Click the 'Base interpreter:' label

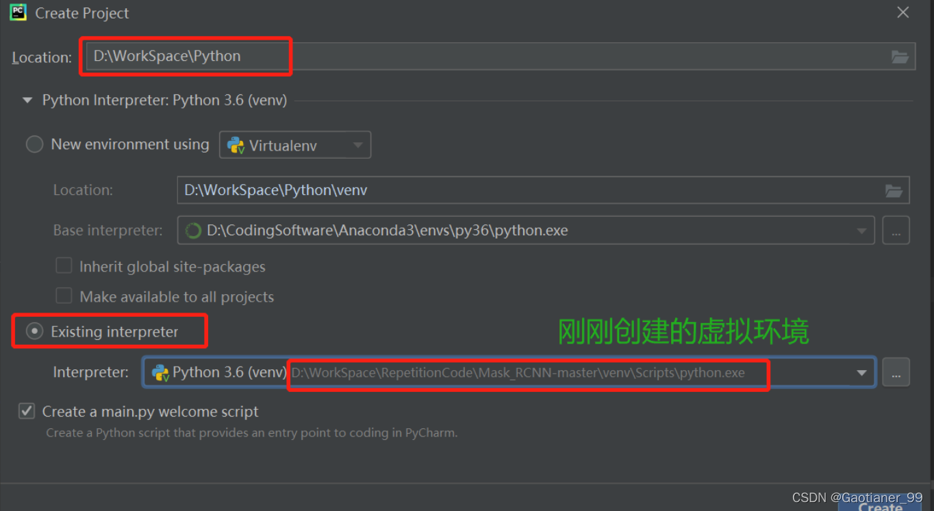point(108,231)
